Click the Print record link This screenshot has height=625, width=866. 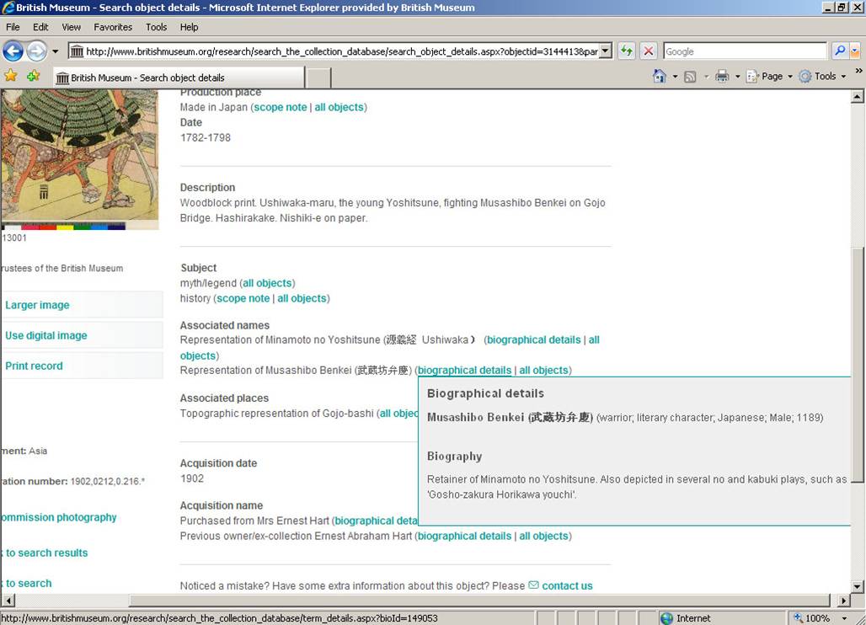34,366
